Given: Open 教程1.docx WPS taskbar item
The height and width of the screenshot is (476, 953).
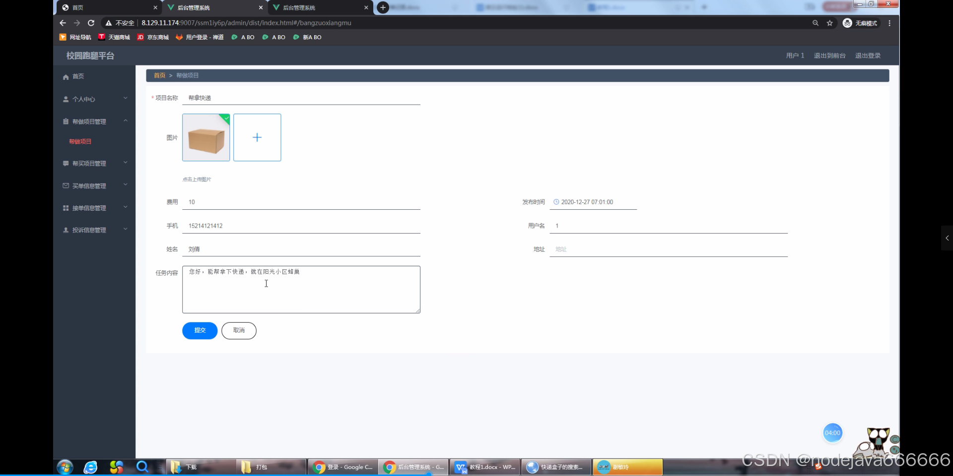Looking at the screenshot, I should tap(485, 467).
